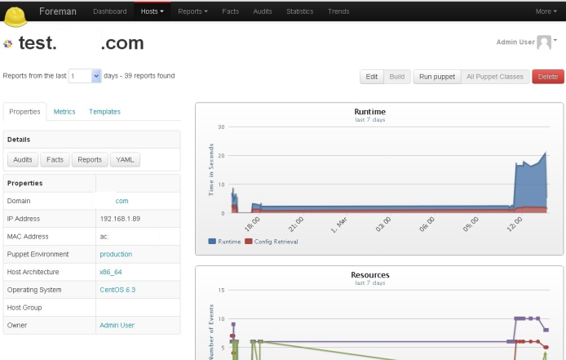Open the Statistics page
Image resolution: width=566 pixels, height=360 pixels.
299,11
